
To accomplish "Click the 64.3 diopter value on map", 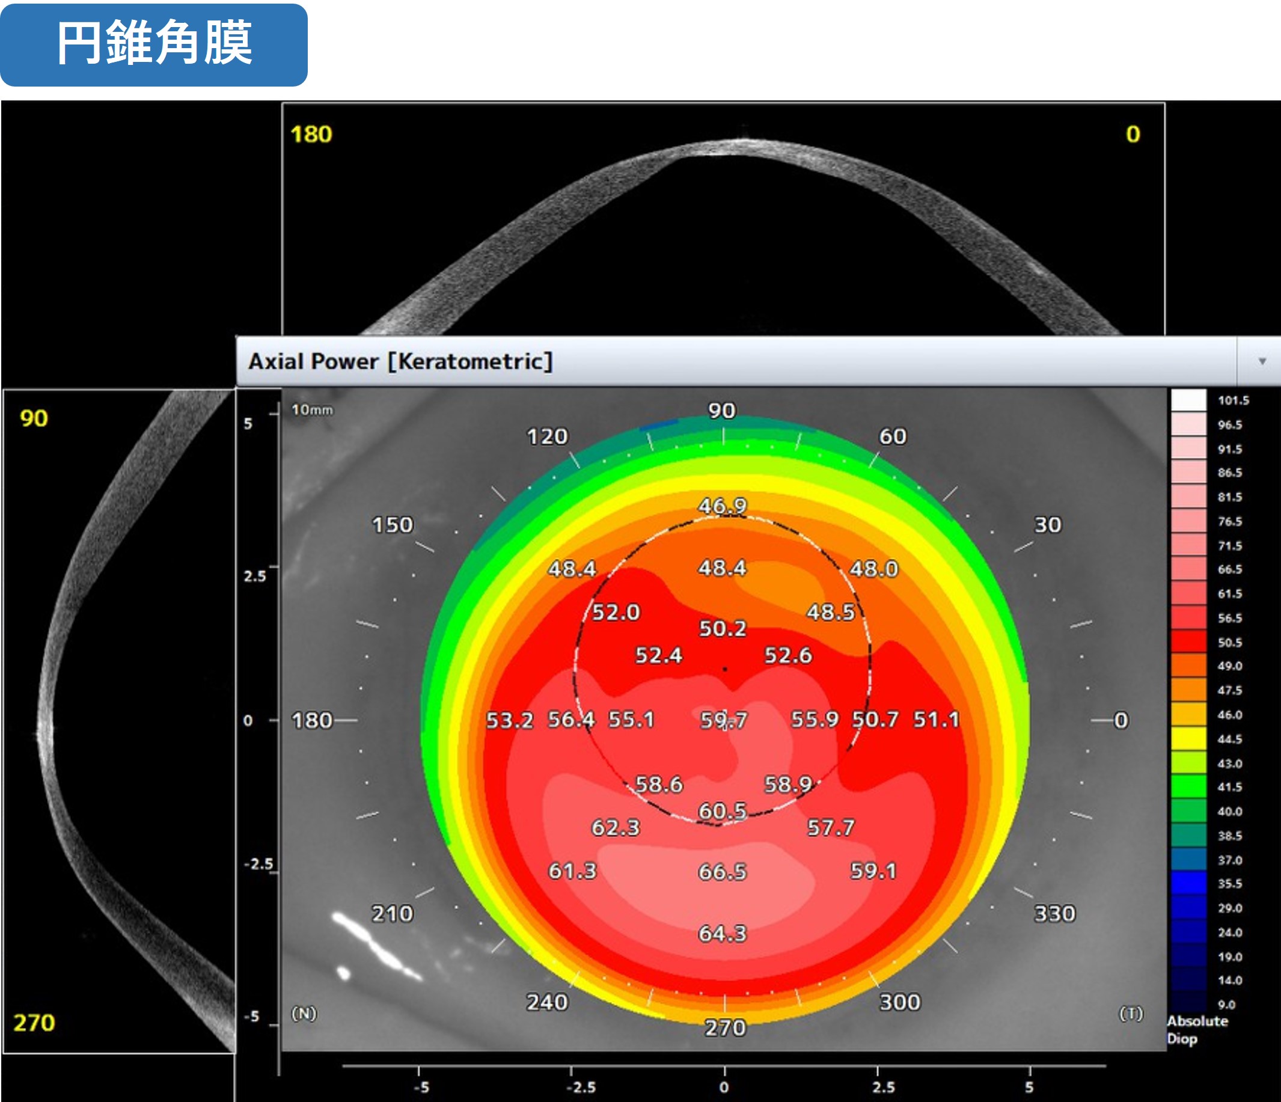I will [722, 933].
